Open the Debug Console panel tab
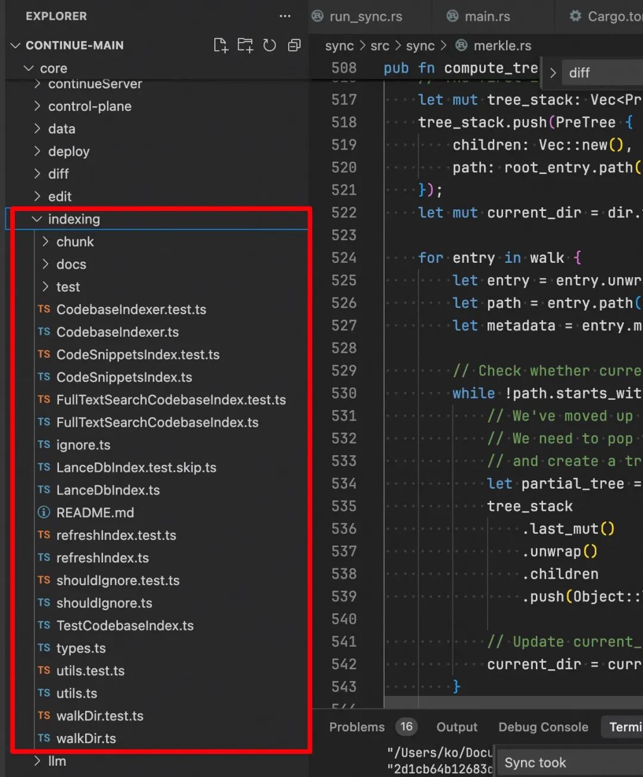 click(x=543, y=727)
